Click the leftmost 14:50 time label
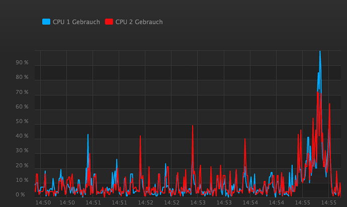The height and width of the screenshot is (207, 347). pyautogui.click(x=43, y=202)
